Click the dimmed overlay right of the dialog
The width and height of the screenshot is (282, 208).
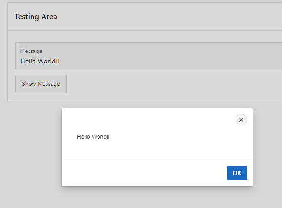pyautogui.click(x=268, y=147)
